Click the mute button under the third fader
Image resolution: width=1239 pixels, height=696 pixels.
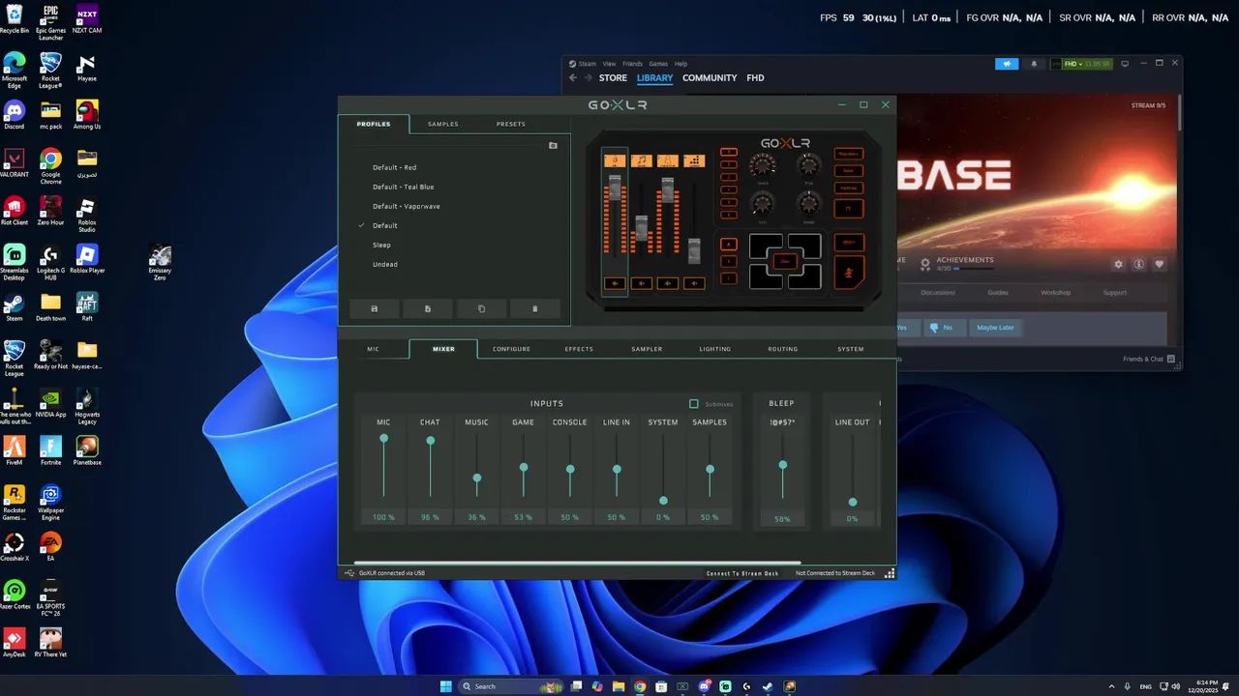(668, 283)
